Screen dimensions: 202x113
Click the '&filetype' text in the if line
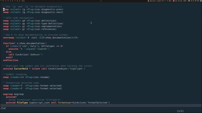pos(48,46)
